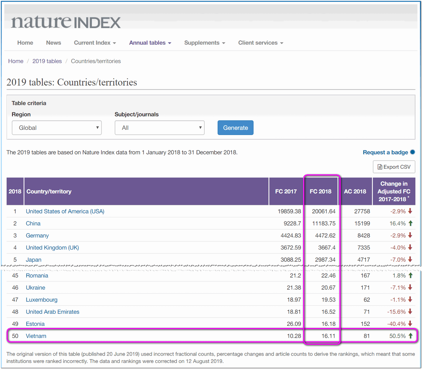Click the Generate button
422x369 pixels.
pyautogui.click(x=235, y=128)
